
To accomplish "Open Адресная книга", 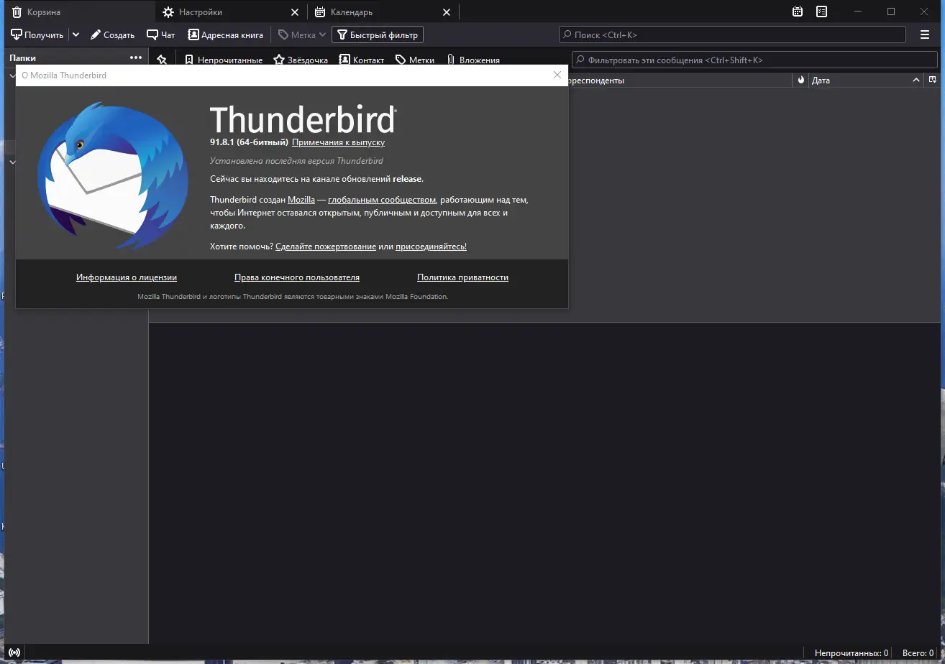I will click(226, 34).
